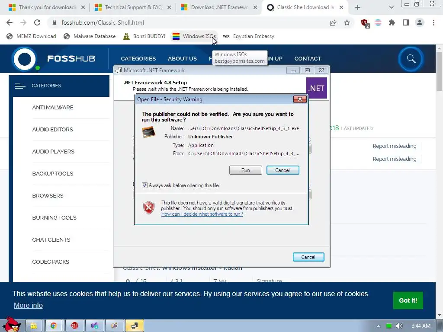The image size is (443, 332).
Task: Select AUDIO EDITORS category
Action: pos(52,130)
